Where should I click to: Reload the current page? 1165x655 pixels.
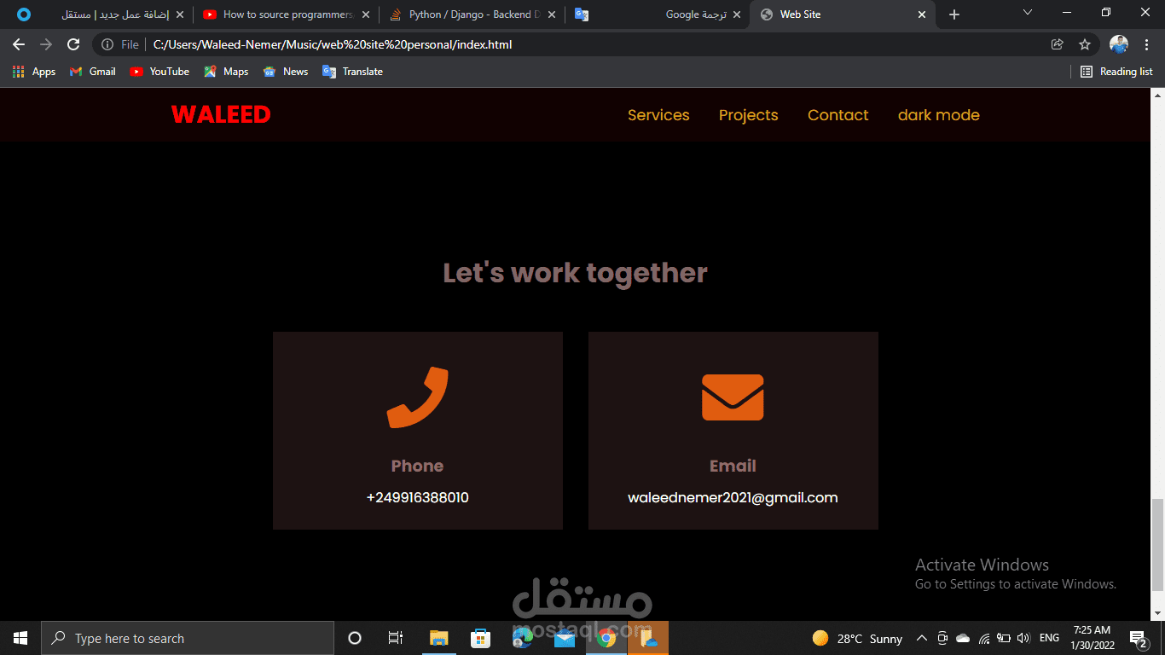pos(73,44)
